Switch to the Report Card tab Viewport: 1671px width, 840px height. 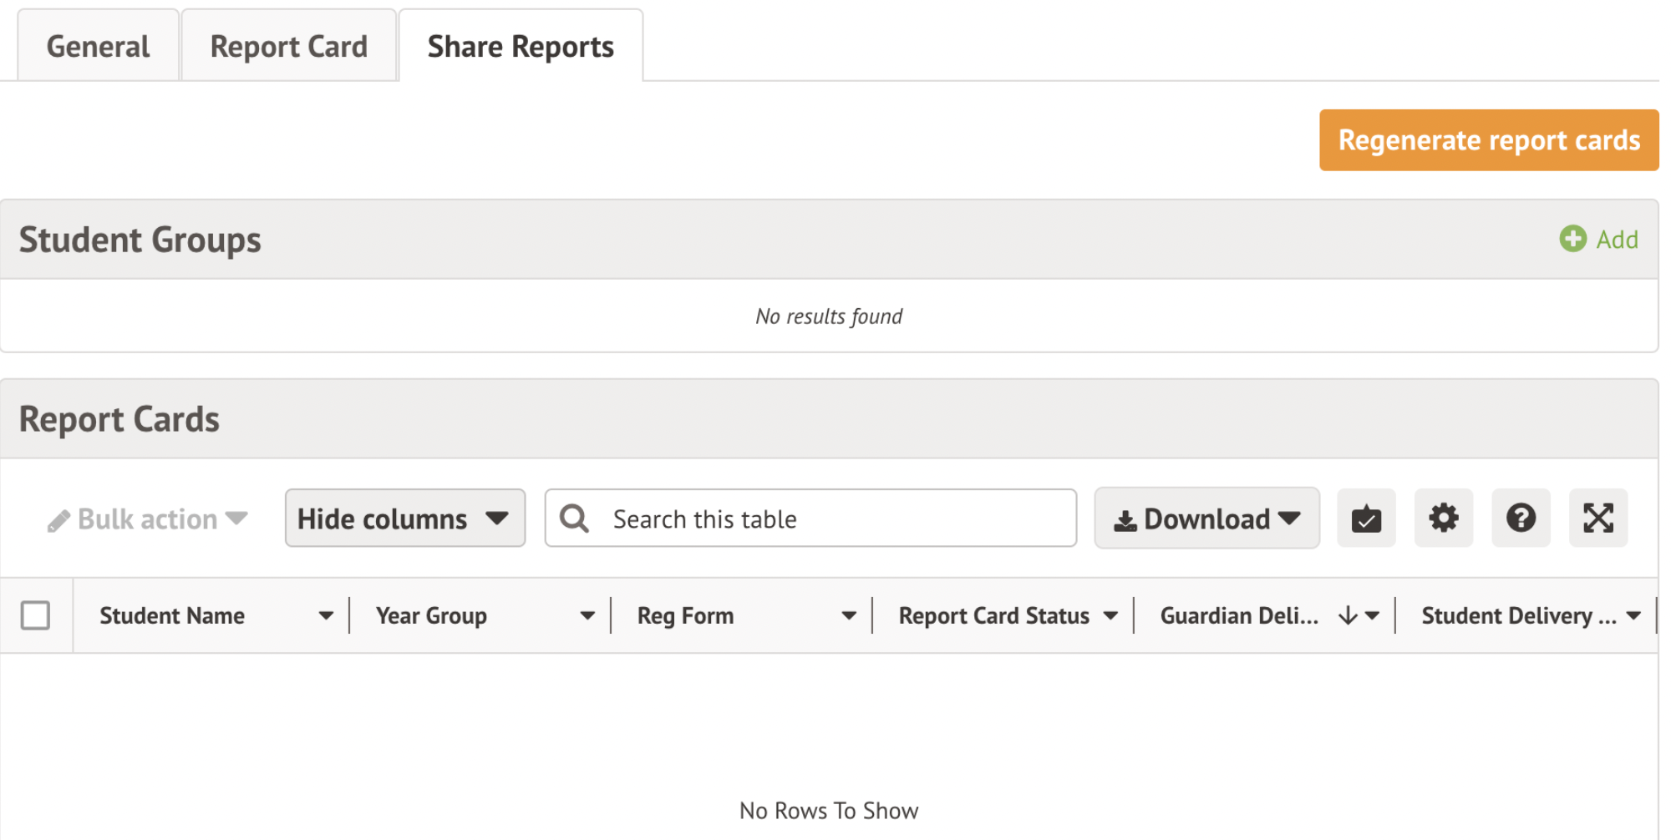288,47
